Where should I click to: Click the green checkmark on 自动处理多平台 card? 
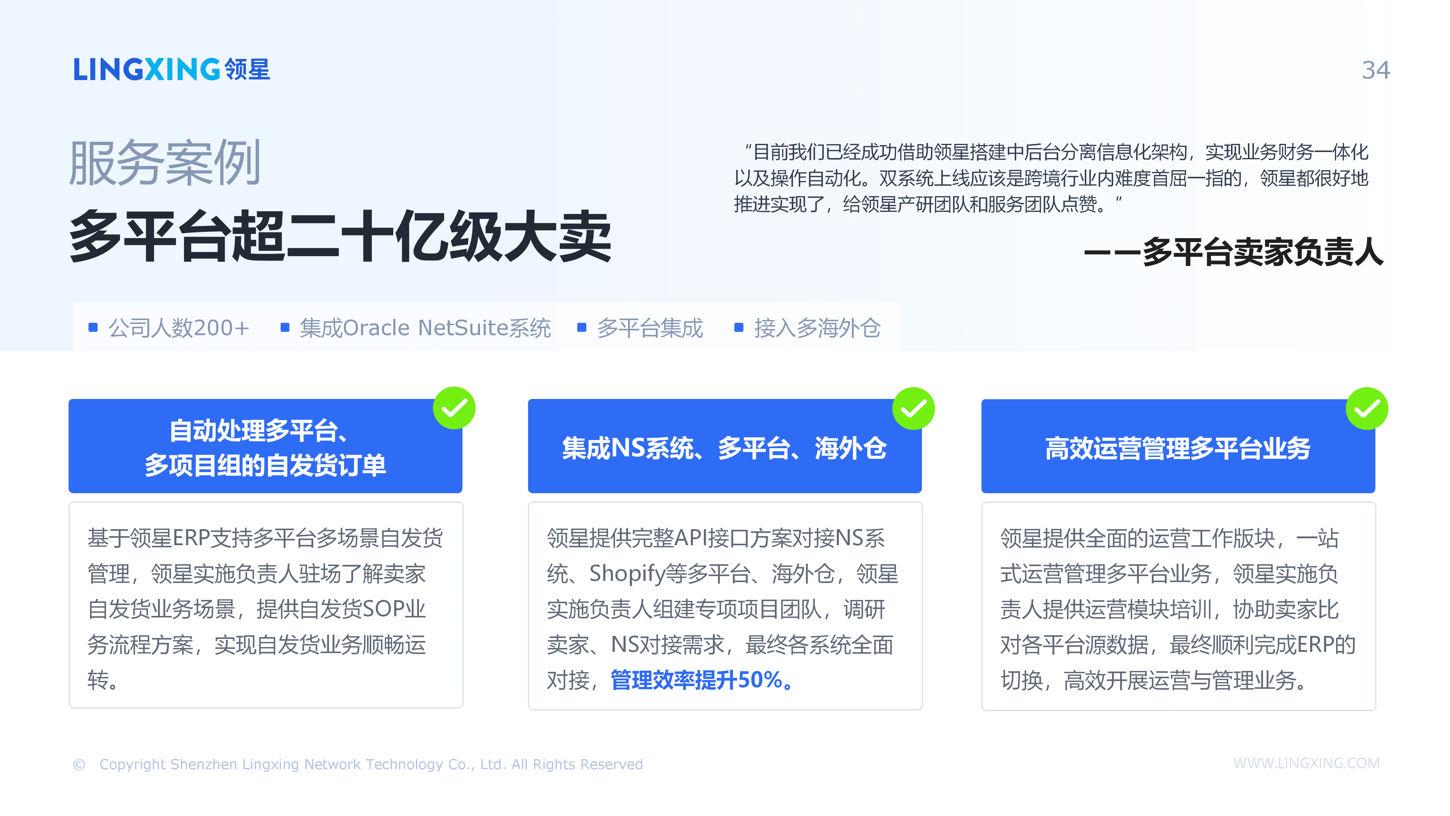[454, 408]
